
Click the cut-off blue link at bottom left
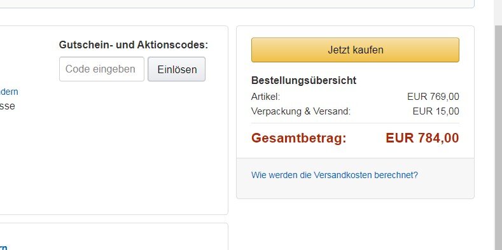[4, 247]
